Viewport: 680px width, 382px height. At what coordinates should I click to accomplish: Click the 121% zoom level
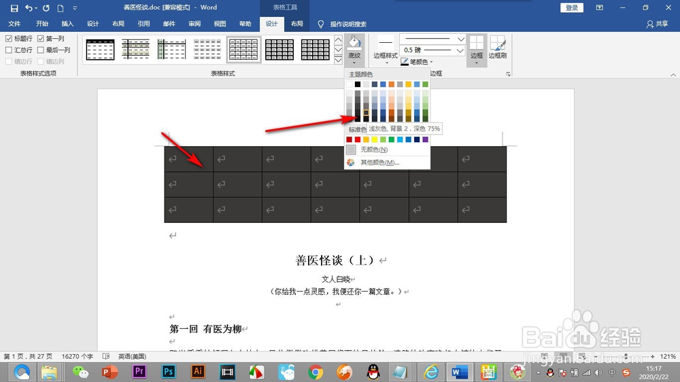pos(668,356)
